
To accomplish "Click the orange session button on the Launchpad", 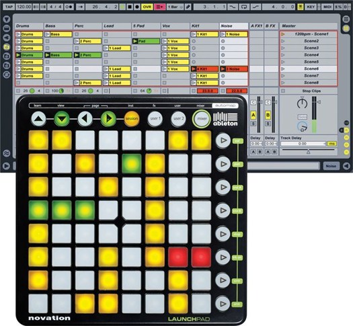I will tap(132, 118).
